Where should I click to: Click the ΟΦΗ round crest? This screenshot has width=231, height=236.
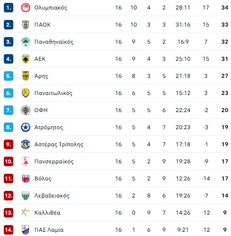(26, 110)
